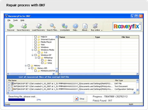Check the HelpCtr folder checkbox

36,37
